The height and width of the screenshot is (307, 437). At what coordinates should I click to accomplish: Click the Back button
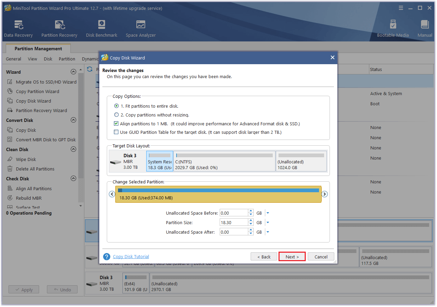tap(264, 257)
